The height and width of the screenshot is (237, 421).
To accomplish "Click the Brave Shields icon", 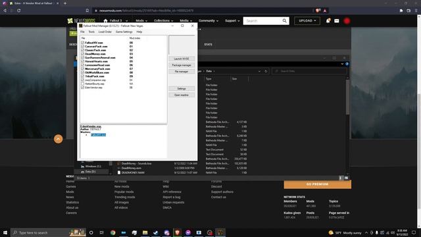I will point(318,11).
